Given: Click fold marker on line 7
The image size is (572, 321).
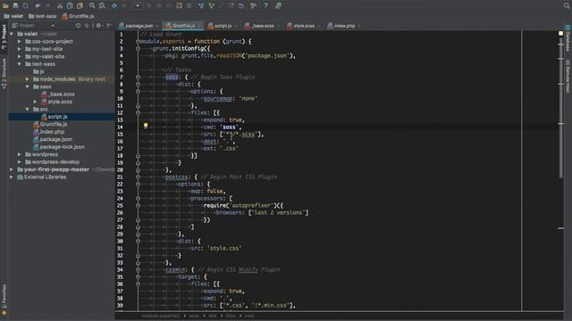Looking at the screenshot, I should (138, 78).
